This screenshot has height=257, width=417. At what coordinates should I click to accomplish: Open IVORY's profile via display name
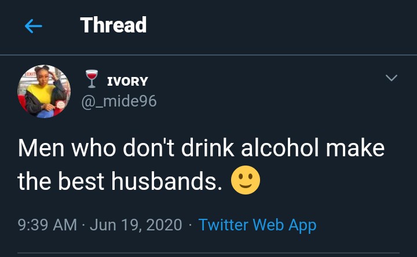click(x=128, y=81)
